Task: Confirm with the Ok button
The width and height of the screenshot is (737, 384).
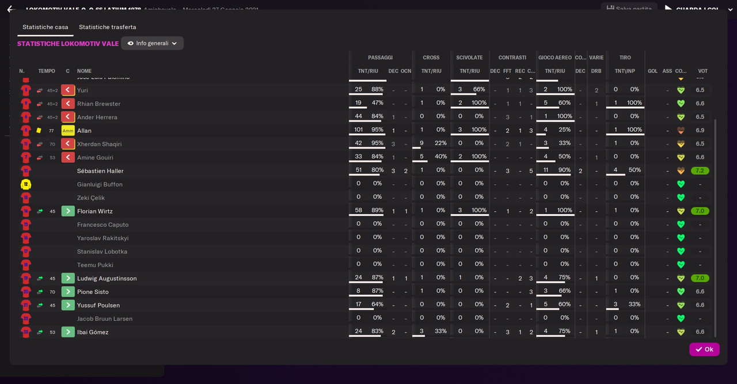Action: [x=704, y=349]
